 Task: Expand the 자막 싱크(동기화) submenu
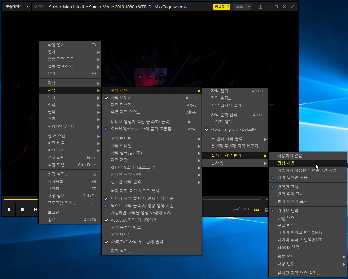point(152,153)
